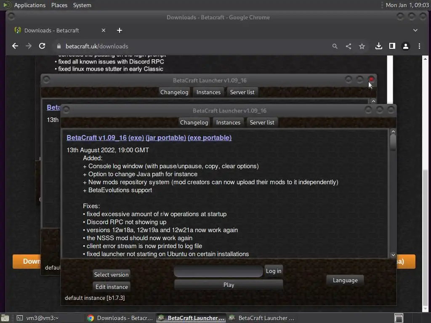Open front launcher window menu button

click(66, 110)
